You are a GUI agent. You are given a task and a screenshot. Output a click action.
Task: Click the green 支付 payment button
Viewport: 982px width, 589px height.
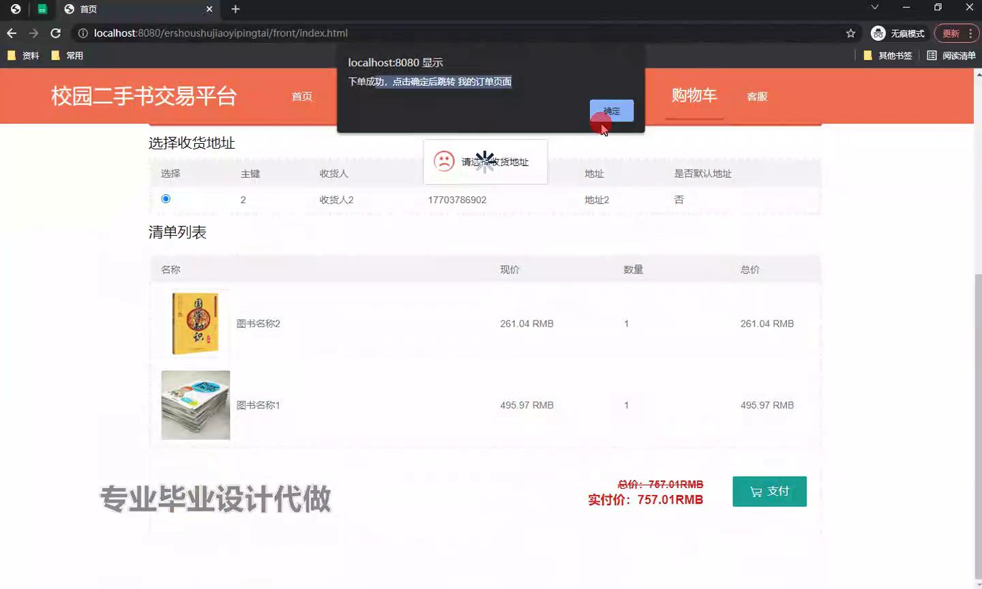pos(769,491)
